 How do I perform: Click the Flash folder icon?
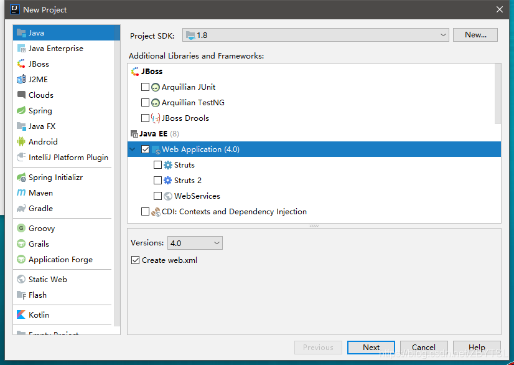[x=21, y=295]
